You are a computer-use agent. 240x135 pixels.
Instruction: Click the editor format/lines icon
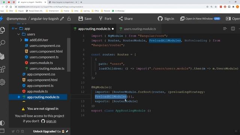point(225,28)
